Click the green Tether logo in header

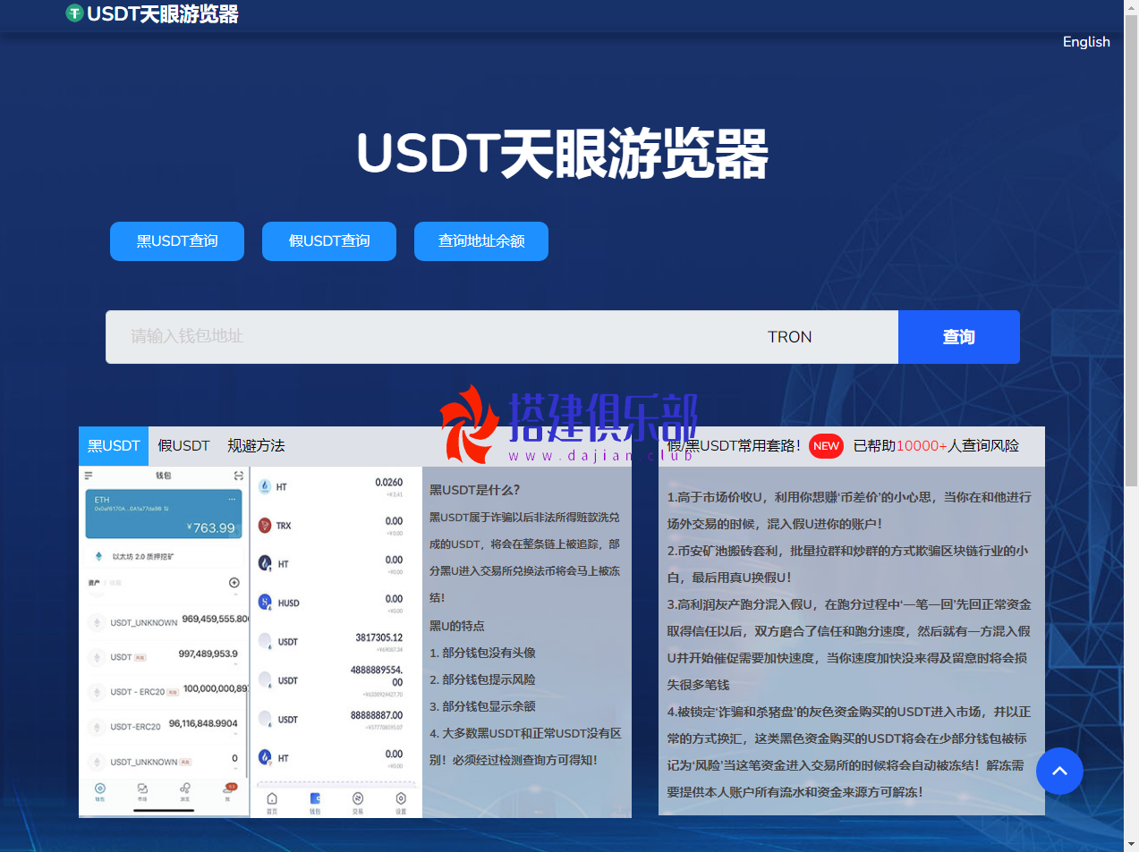click(x=74, y=13)
